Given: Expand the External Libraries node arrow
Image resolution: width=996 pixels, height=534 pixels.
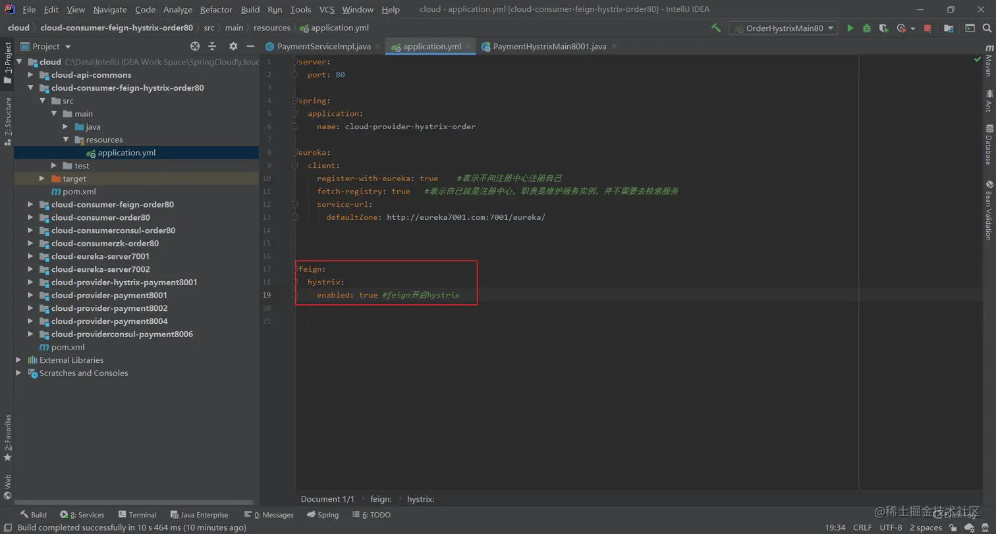Looking at the screenshot, I should pos(18,360).
